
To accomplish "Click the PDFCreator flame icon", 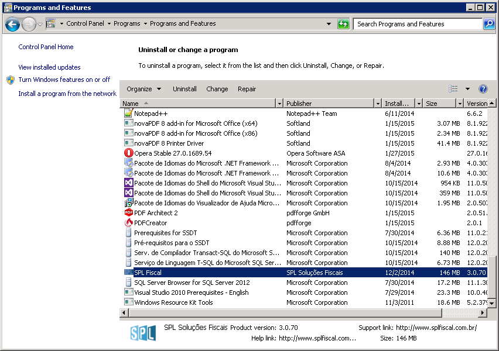I will click(x=129, y=222).
